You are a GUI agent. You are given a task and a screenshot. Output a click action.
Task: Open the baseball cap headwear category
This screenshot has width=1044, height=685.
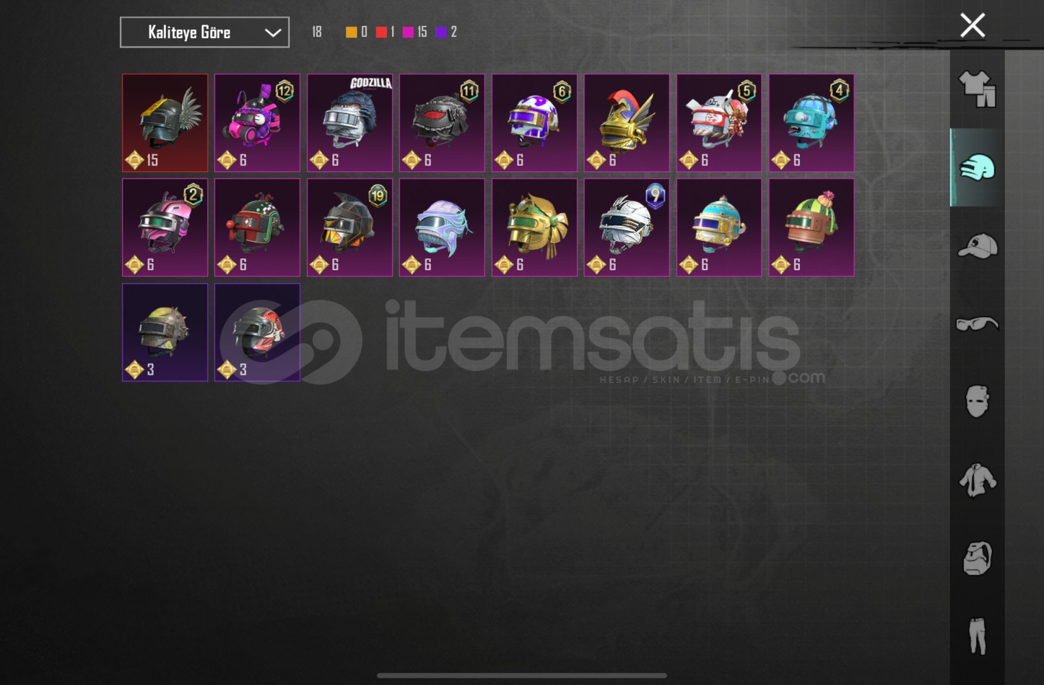pos(977,246)
